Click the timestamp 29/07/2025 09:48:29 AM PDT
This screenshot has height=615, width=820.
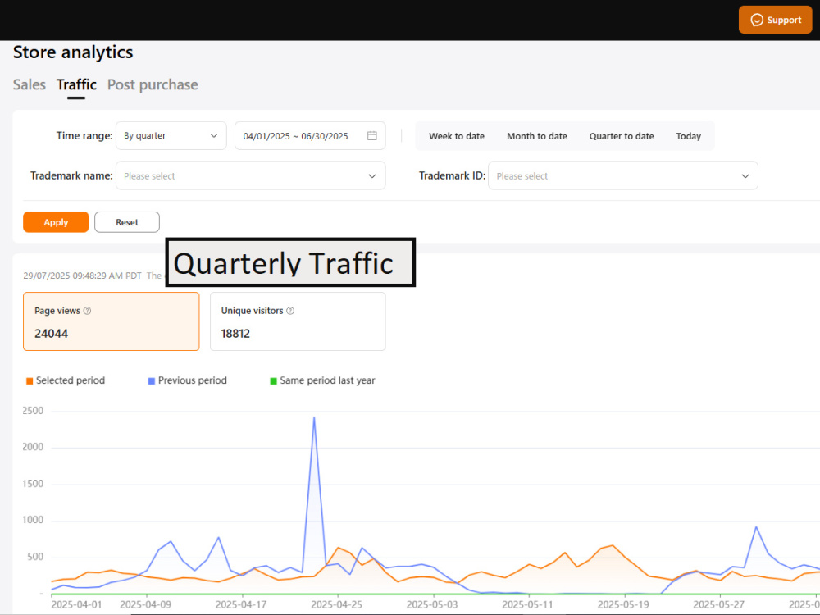[x=82, y=276]
